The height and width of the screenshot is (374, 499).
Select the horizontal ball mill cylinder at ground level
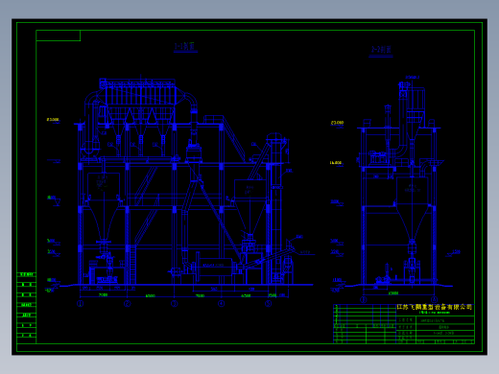click(x=215, y=267)
